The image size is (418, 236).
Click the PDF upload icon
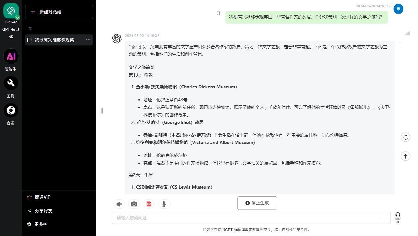[x=149, y=204]
